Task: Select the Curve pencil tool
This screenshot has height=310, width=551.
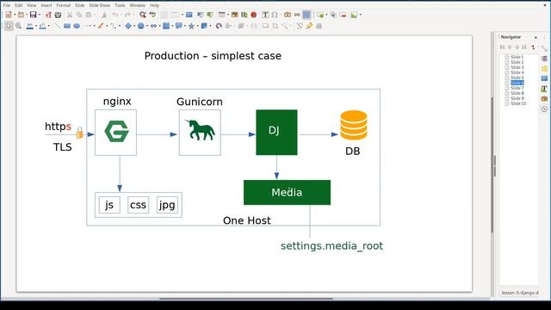Action: tap(101, 26)
